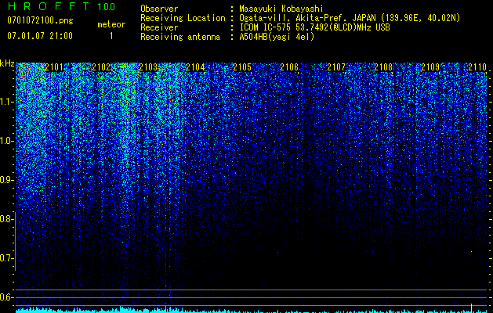Click the 0.9 kHz axis tick label
The width and height of the screenshot is (493, 313).
[6, 180]
